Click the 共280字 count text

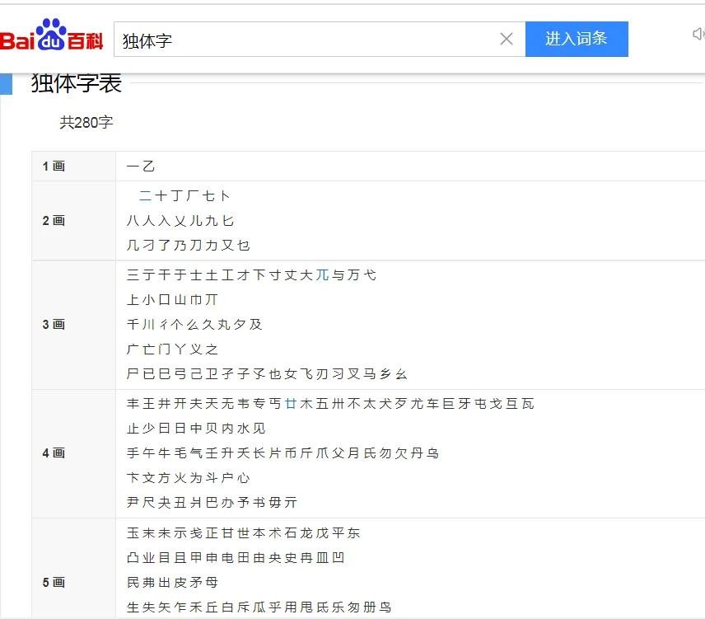(86, 123)
